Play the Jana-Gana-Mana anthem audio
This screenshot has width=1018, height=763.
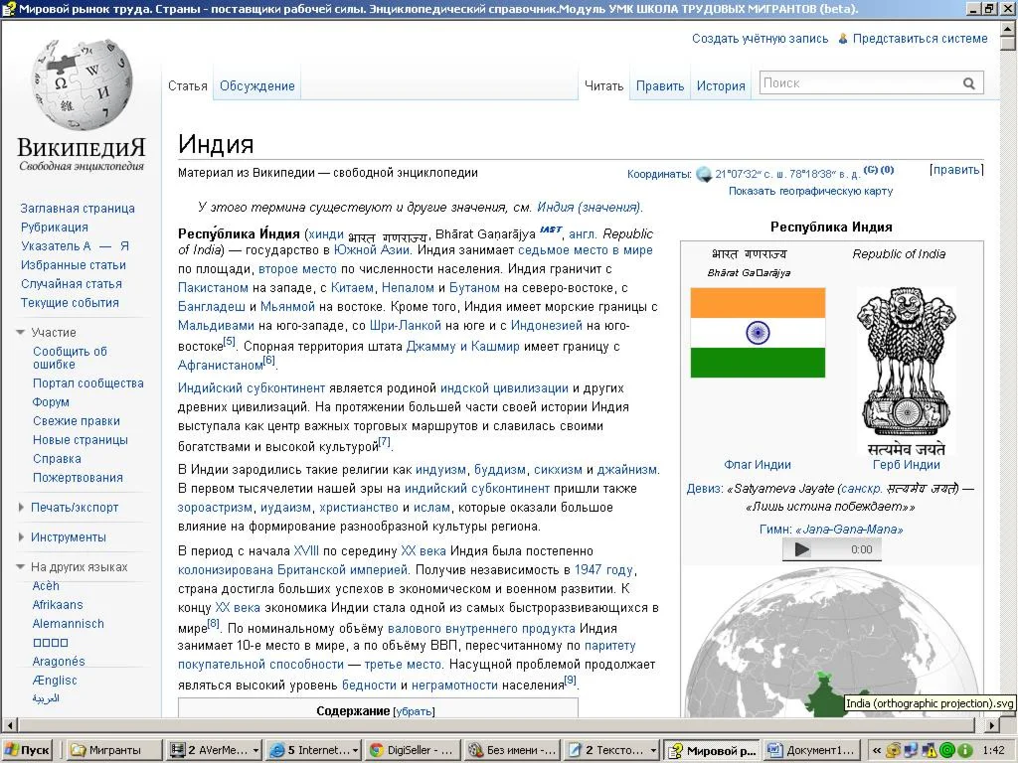click(802, 549)
